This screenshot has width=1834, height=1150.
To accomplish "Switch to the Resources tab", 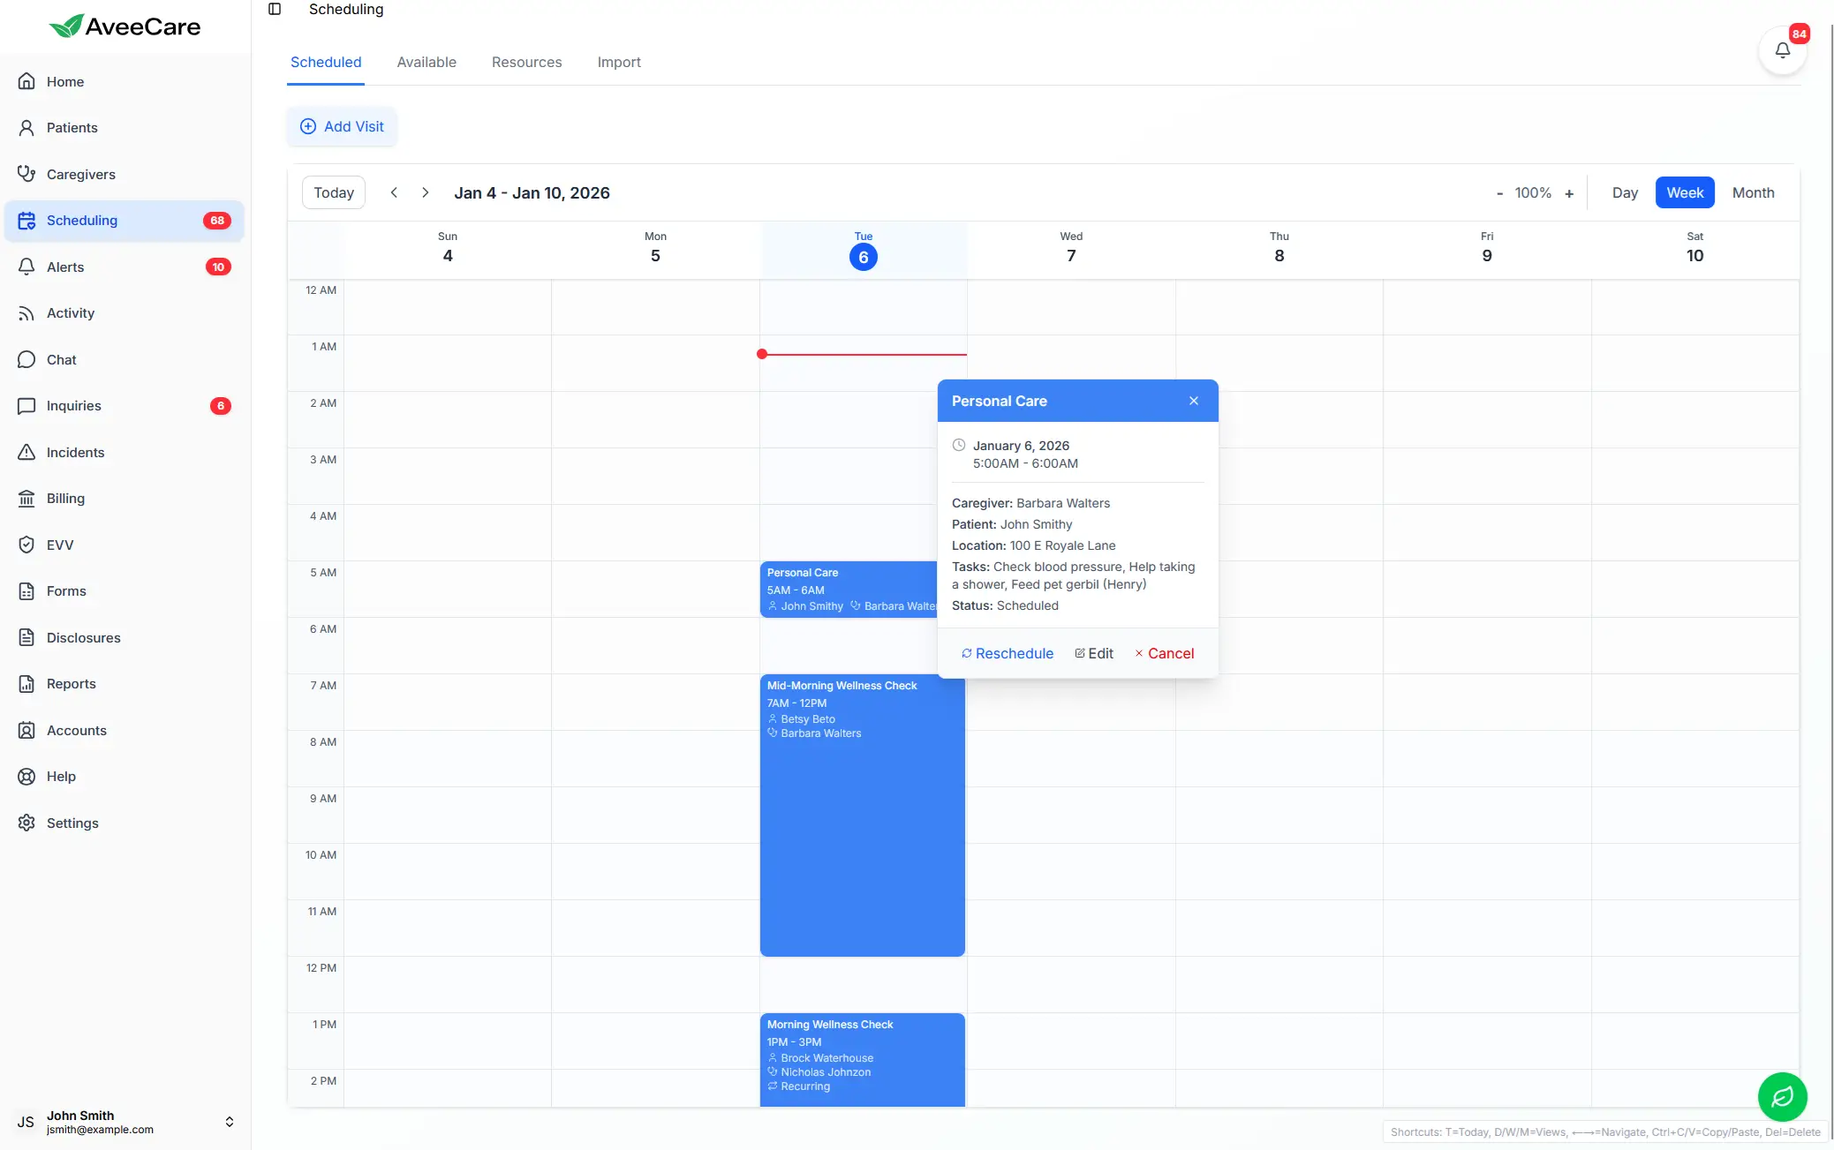I will (x=526, y=62).
